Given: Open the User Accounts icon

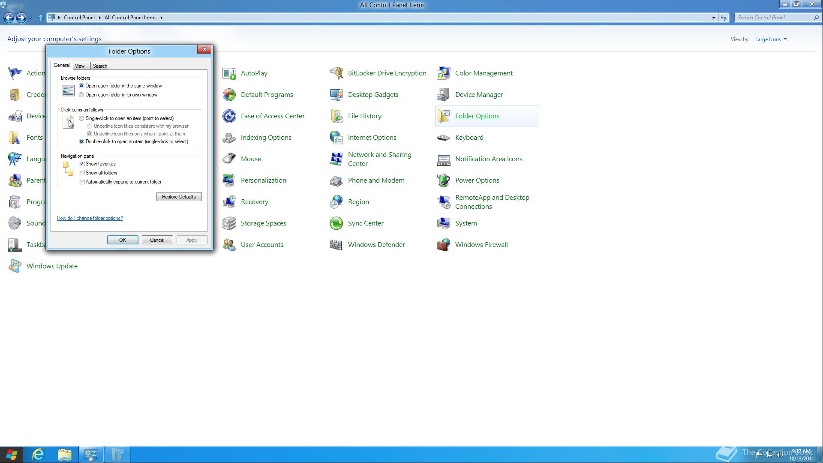Looking at the screenshot, I should click(x=229, y=245).
